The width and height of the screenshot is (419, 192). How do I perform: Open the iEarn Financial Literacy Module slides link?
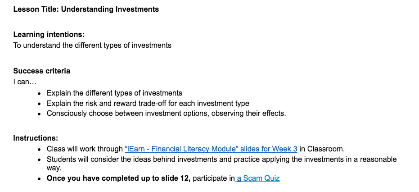(x=211, y=149)
